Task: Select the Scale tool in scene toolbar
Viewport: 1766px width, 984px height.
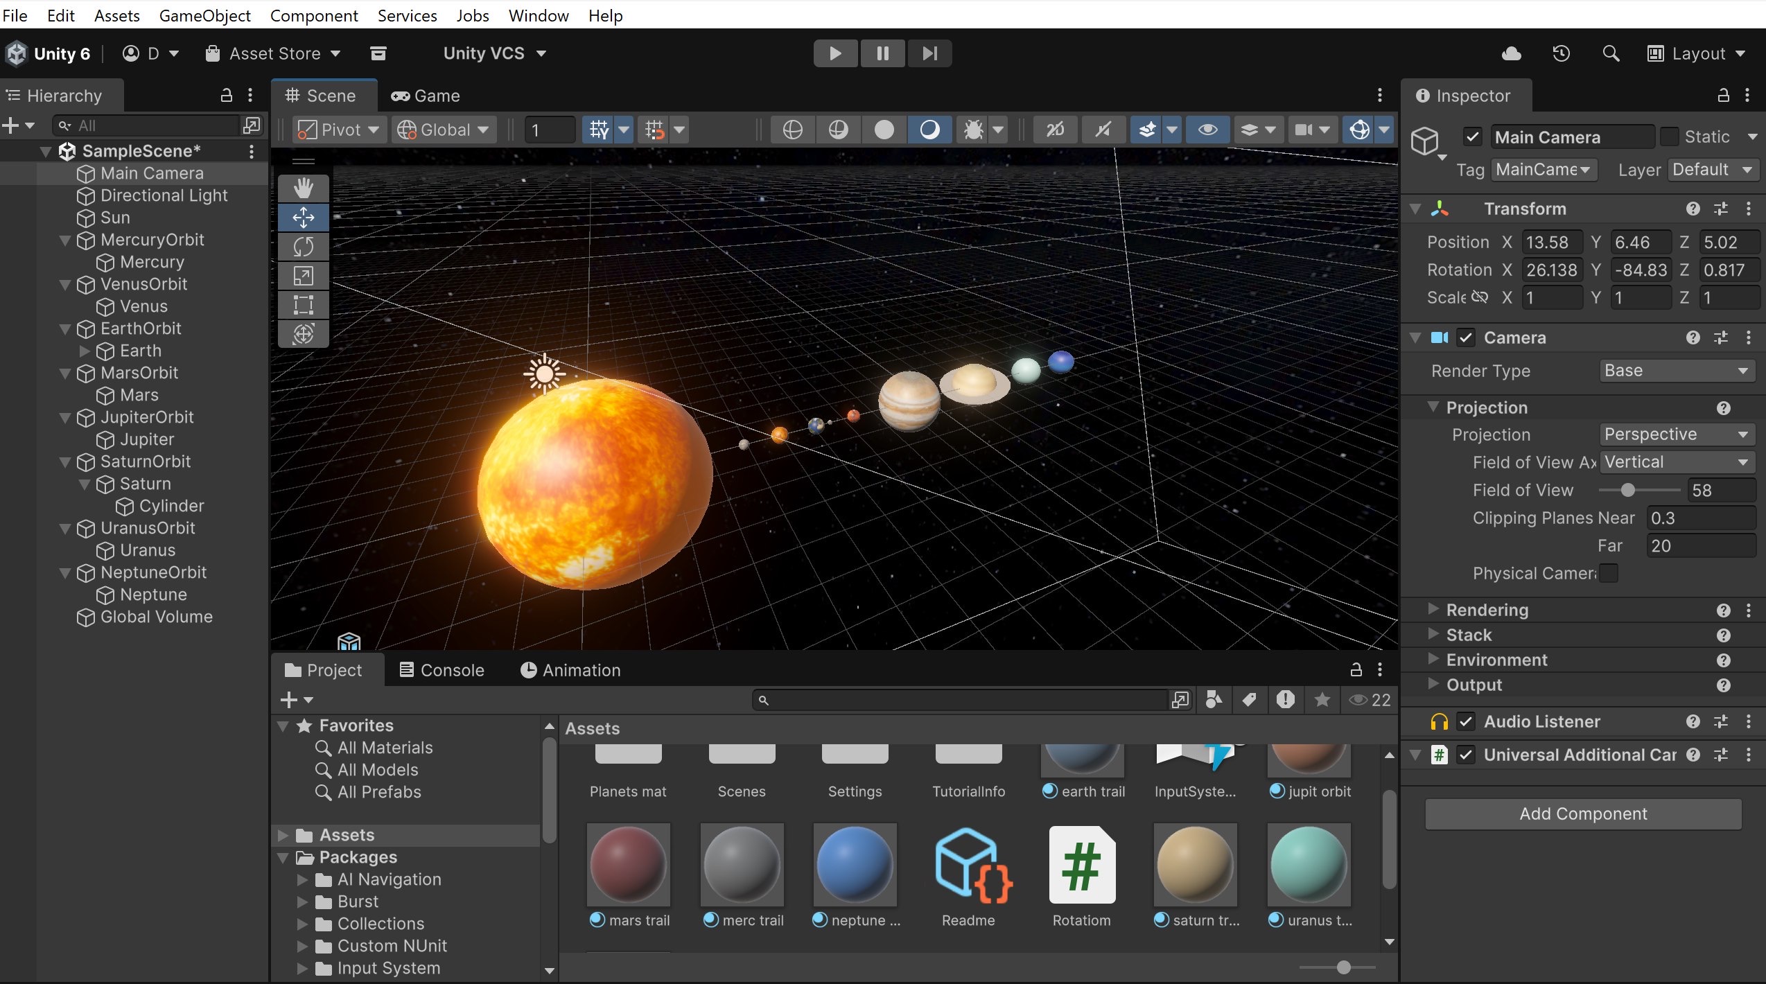Action: tap(303, 276)
